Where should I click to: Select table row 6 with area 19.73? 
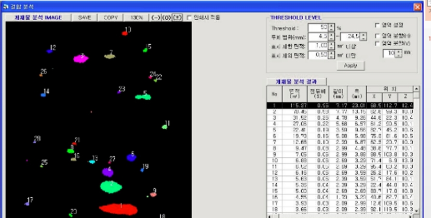click(340, 136)
